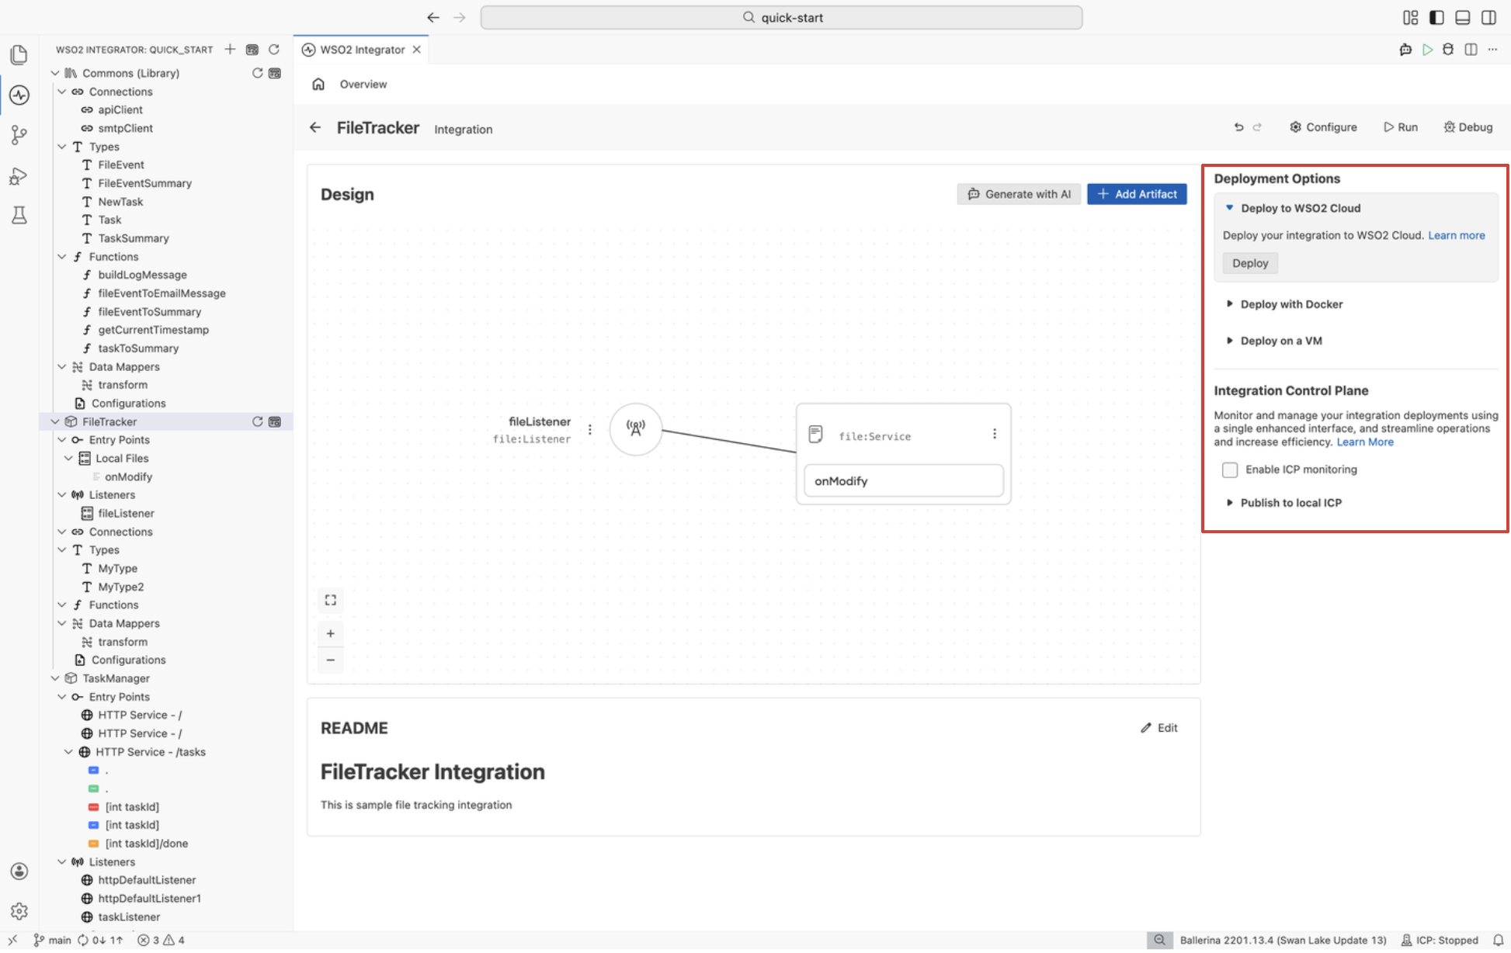Click the plus icon in WSO2 Integrator panel header

pos(230,50)
